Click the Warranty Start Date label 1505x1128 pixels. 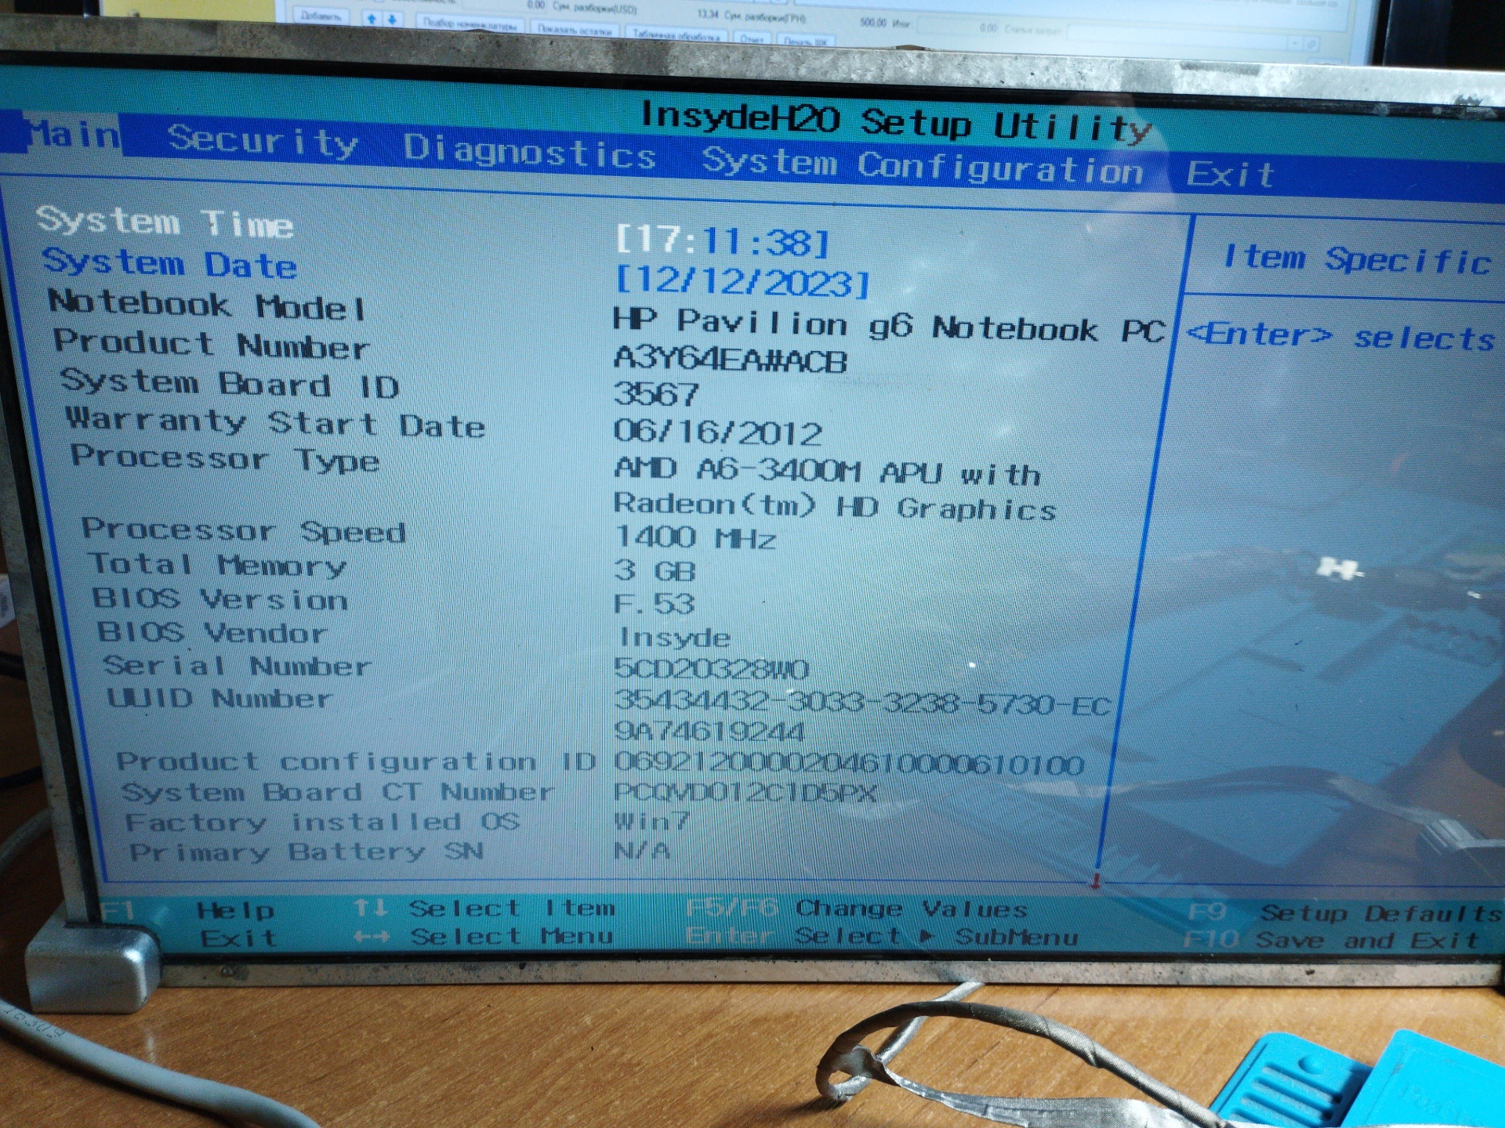(276, 422)
